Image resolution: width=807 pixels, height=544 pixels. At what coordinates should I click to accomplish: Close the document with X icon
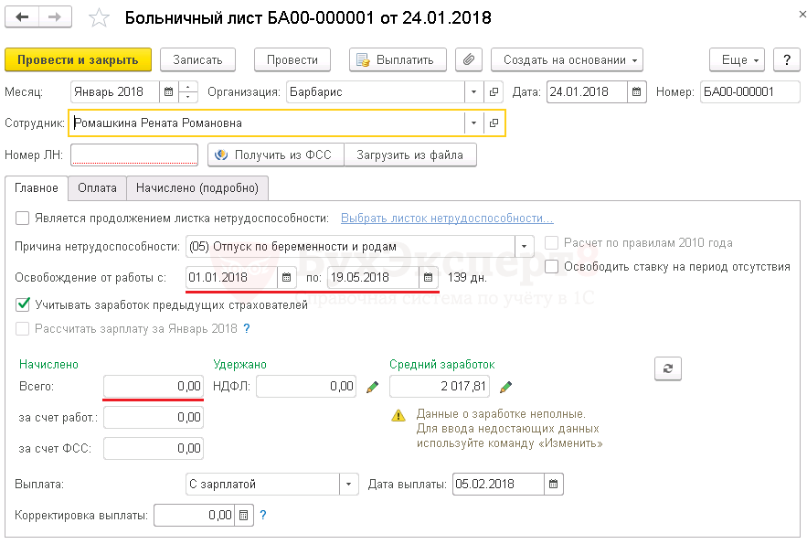(802, 15)
